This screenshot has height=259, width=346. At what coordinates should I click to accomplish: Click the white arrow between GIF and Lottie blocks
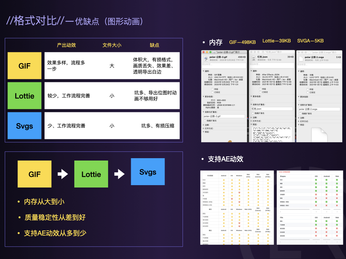click(x=63, y=174)
